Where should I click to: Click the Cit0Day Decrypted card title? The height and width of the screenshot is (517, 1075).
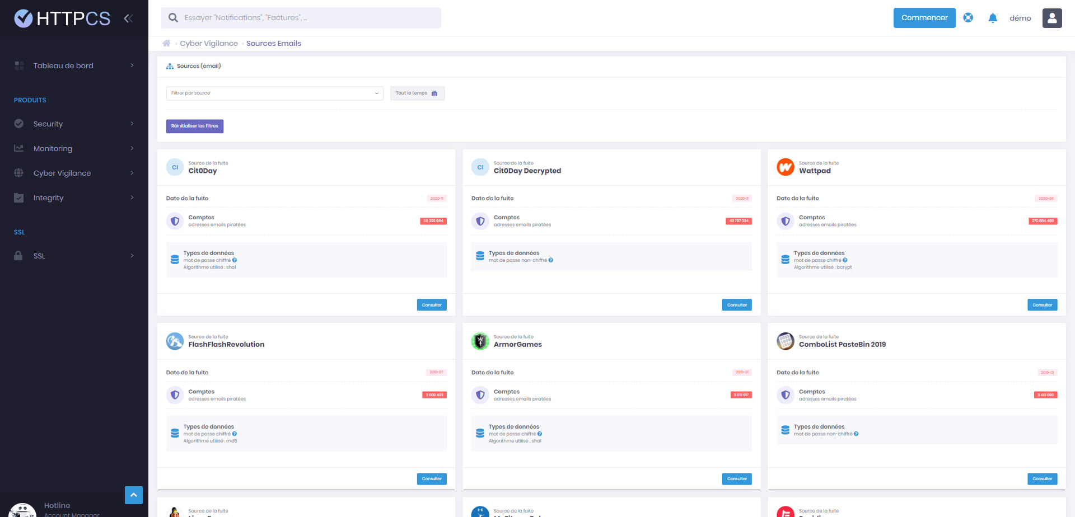(x=527, y=171)
